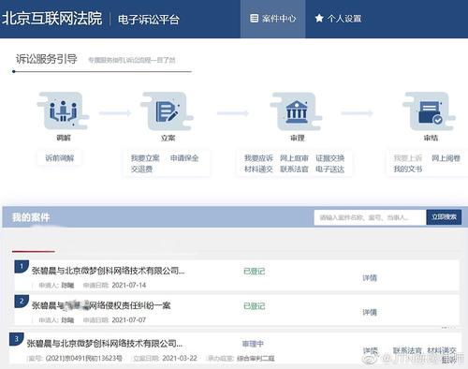Image resolution: width=468 pixels, height=369 pixels.
Task: Click the date 2021-07-07
Action: 129,320
